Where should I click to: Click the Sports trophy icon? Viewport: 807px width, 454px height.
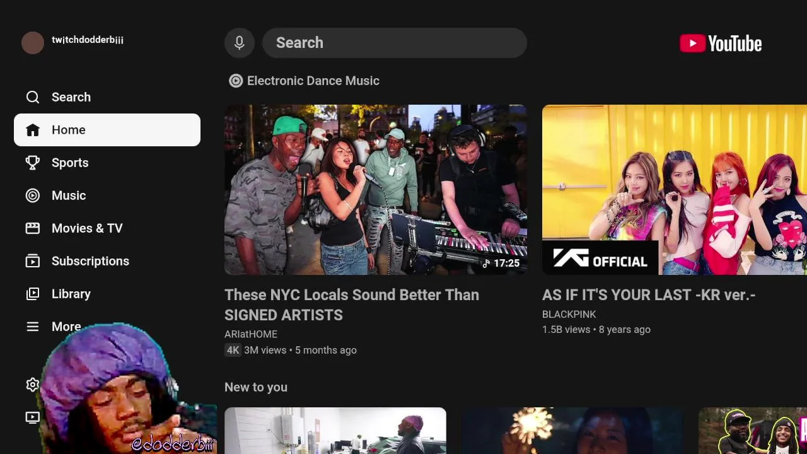coord(33,163)
